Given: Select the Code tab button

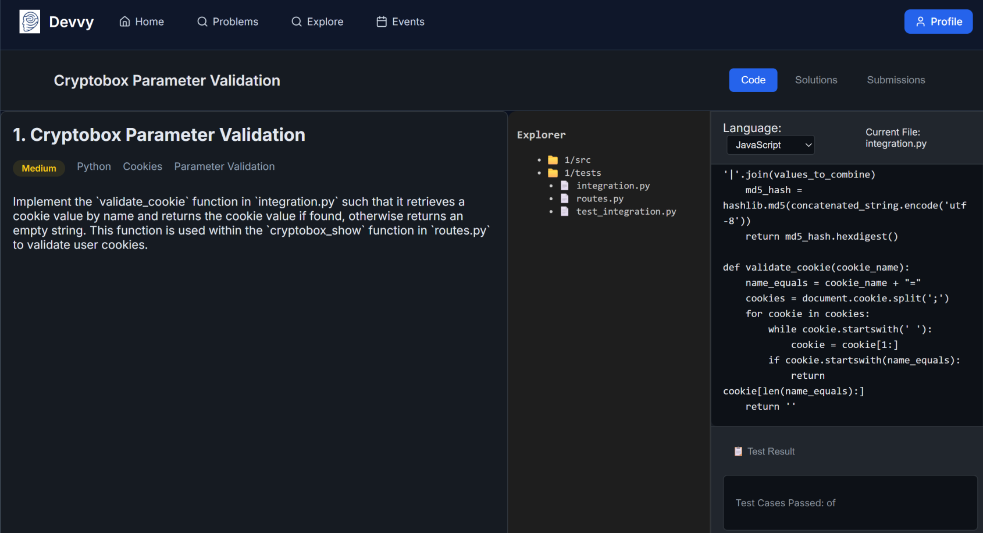Looking at the screenshot, I should pos(753,80).
